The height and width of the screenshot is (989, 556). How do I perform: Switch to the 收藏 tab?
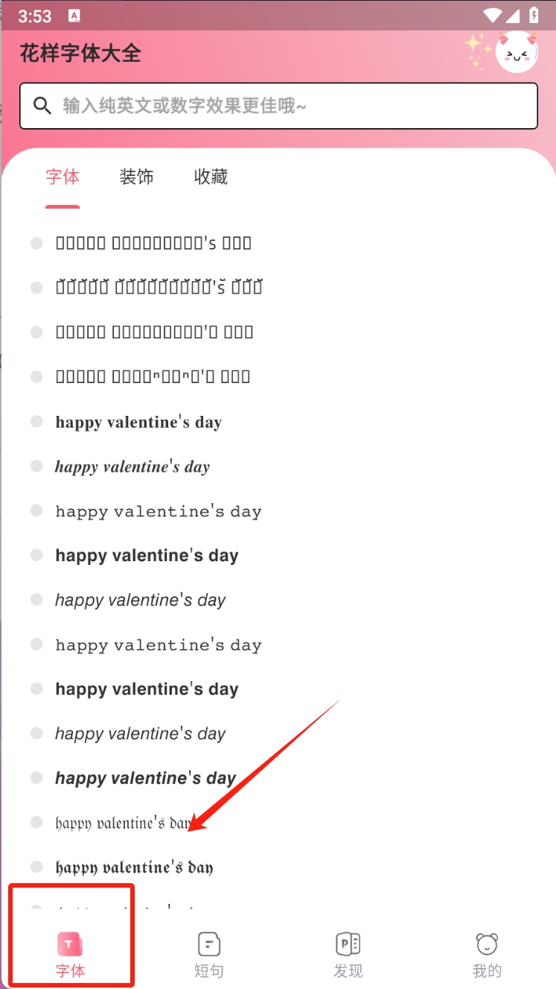click(211, 177)
